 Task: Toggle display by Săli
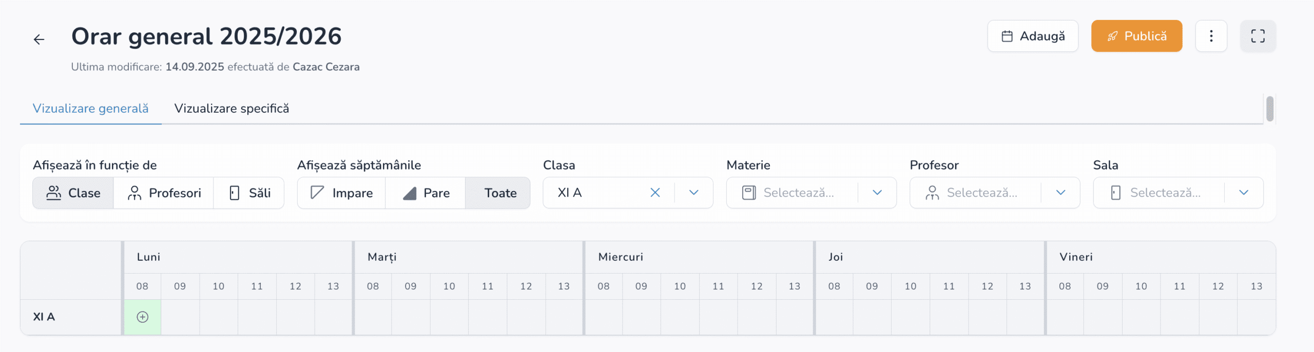pyautogui.click(x=249, y=193)
